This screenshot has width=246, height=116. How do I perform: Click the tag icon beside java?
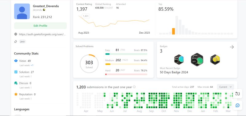tap(16, 42)
